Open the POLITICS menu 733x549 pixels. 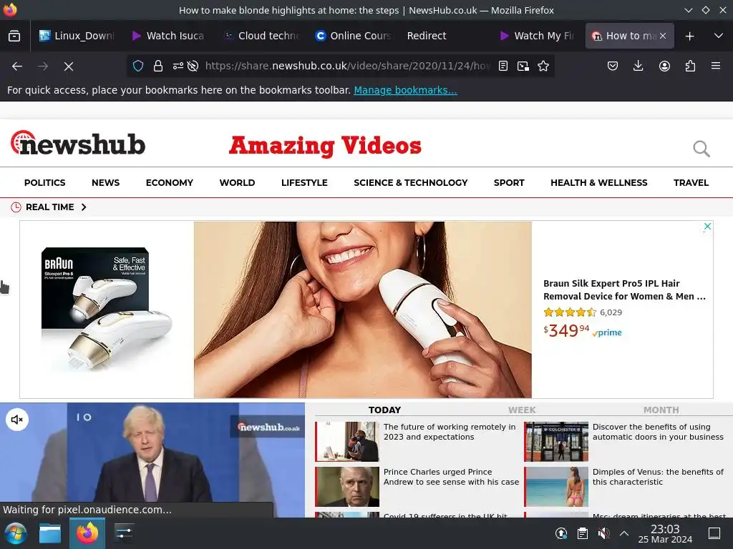45,182
